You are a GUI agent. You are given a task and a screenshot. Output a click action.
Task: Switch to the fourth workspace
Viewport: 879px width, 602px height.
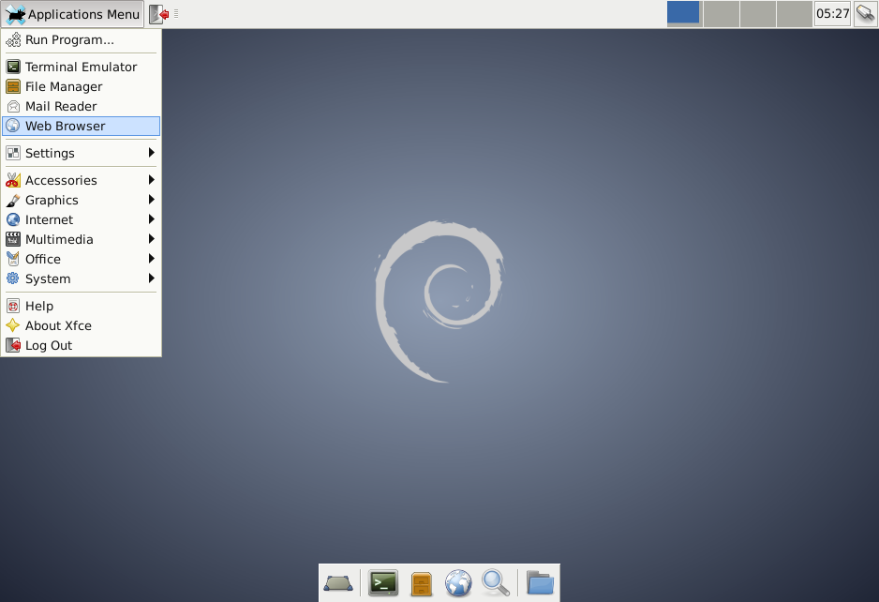click(x=795, y=13)
